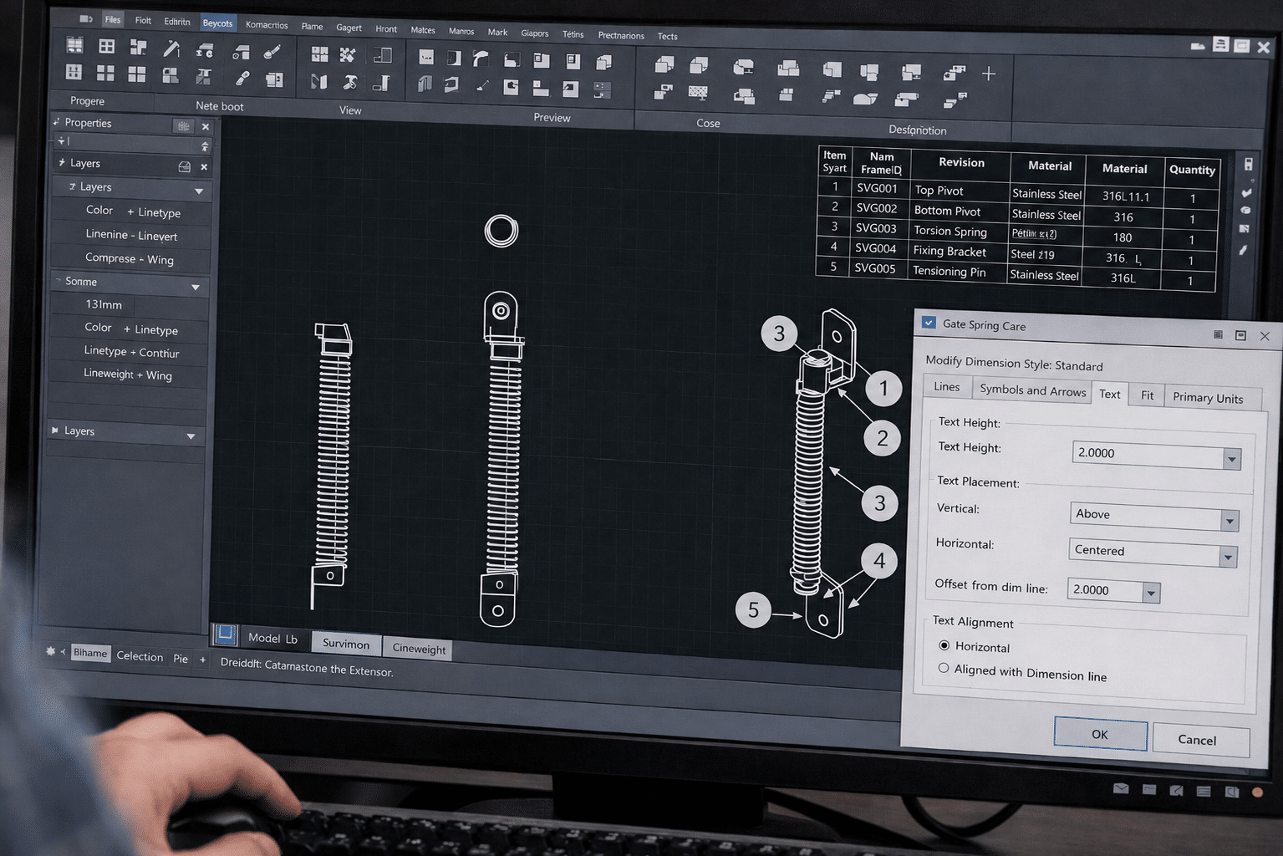Click the lock icon in the Layers panel header

pos(185,166)
